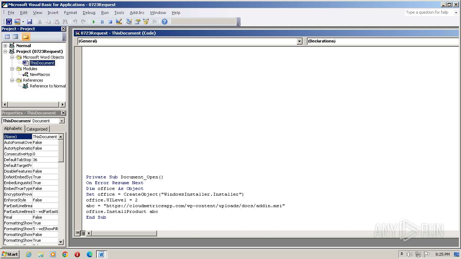Open Visual Basic Help question icon

(165, 22)
